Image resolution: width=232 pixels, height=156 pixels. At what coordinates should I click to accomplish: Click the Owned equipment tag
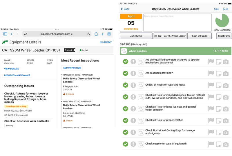tap(70, 50)
